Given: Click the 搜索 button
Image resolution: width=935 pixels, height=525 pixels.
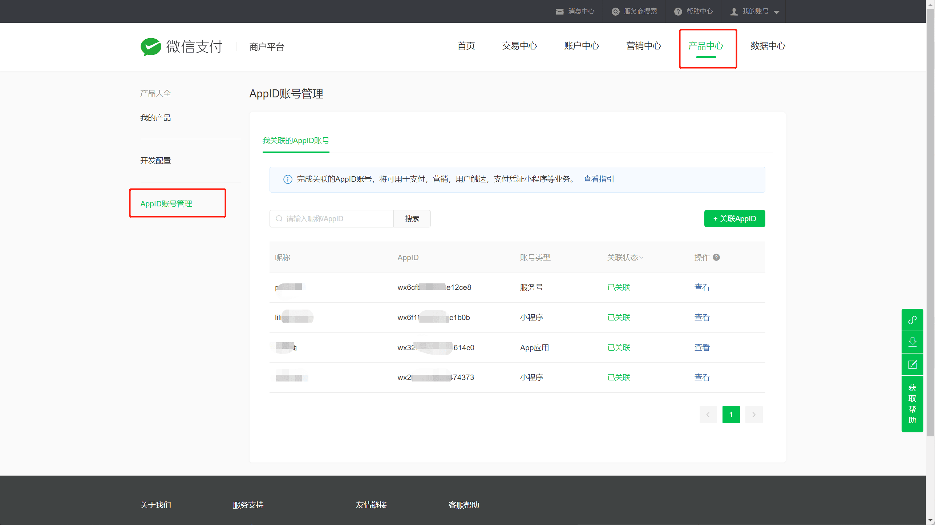Looking at the screenshot, I should [x=412, y=219].
